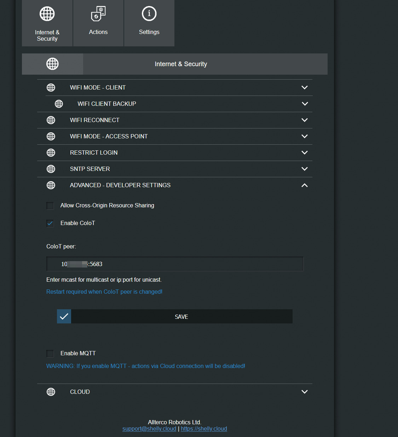This screenshot has width=398, height=437.
Task: Expand WIFI MODE - ACCESS POINT chevron
Action: [304, 136]
